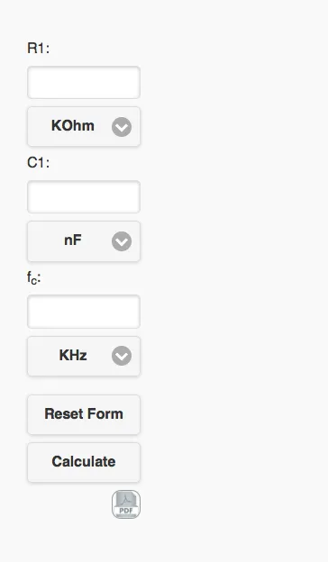Click the chevron icon beside nF

click(x=122, y=241)
